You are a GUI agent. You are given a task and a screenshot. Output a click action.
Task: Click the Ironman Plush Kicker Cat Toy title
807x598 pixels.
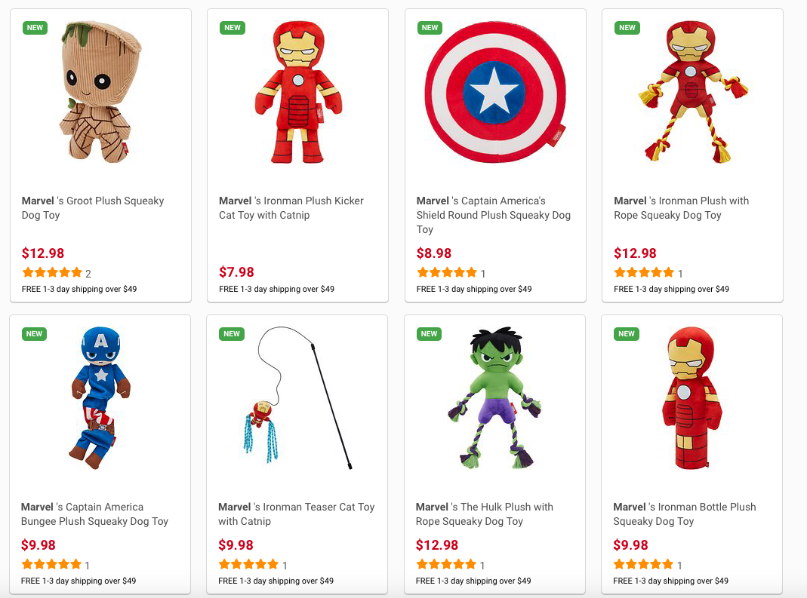click(x=291, y=208)
